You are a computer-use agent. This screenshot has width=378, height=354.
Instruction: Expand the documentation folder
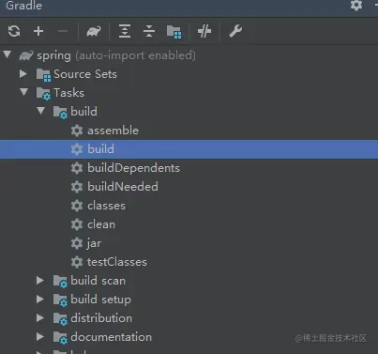pos(39,337)
